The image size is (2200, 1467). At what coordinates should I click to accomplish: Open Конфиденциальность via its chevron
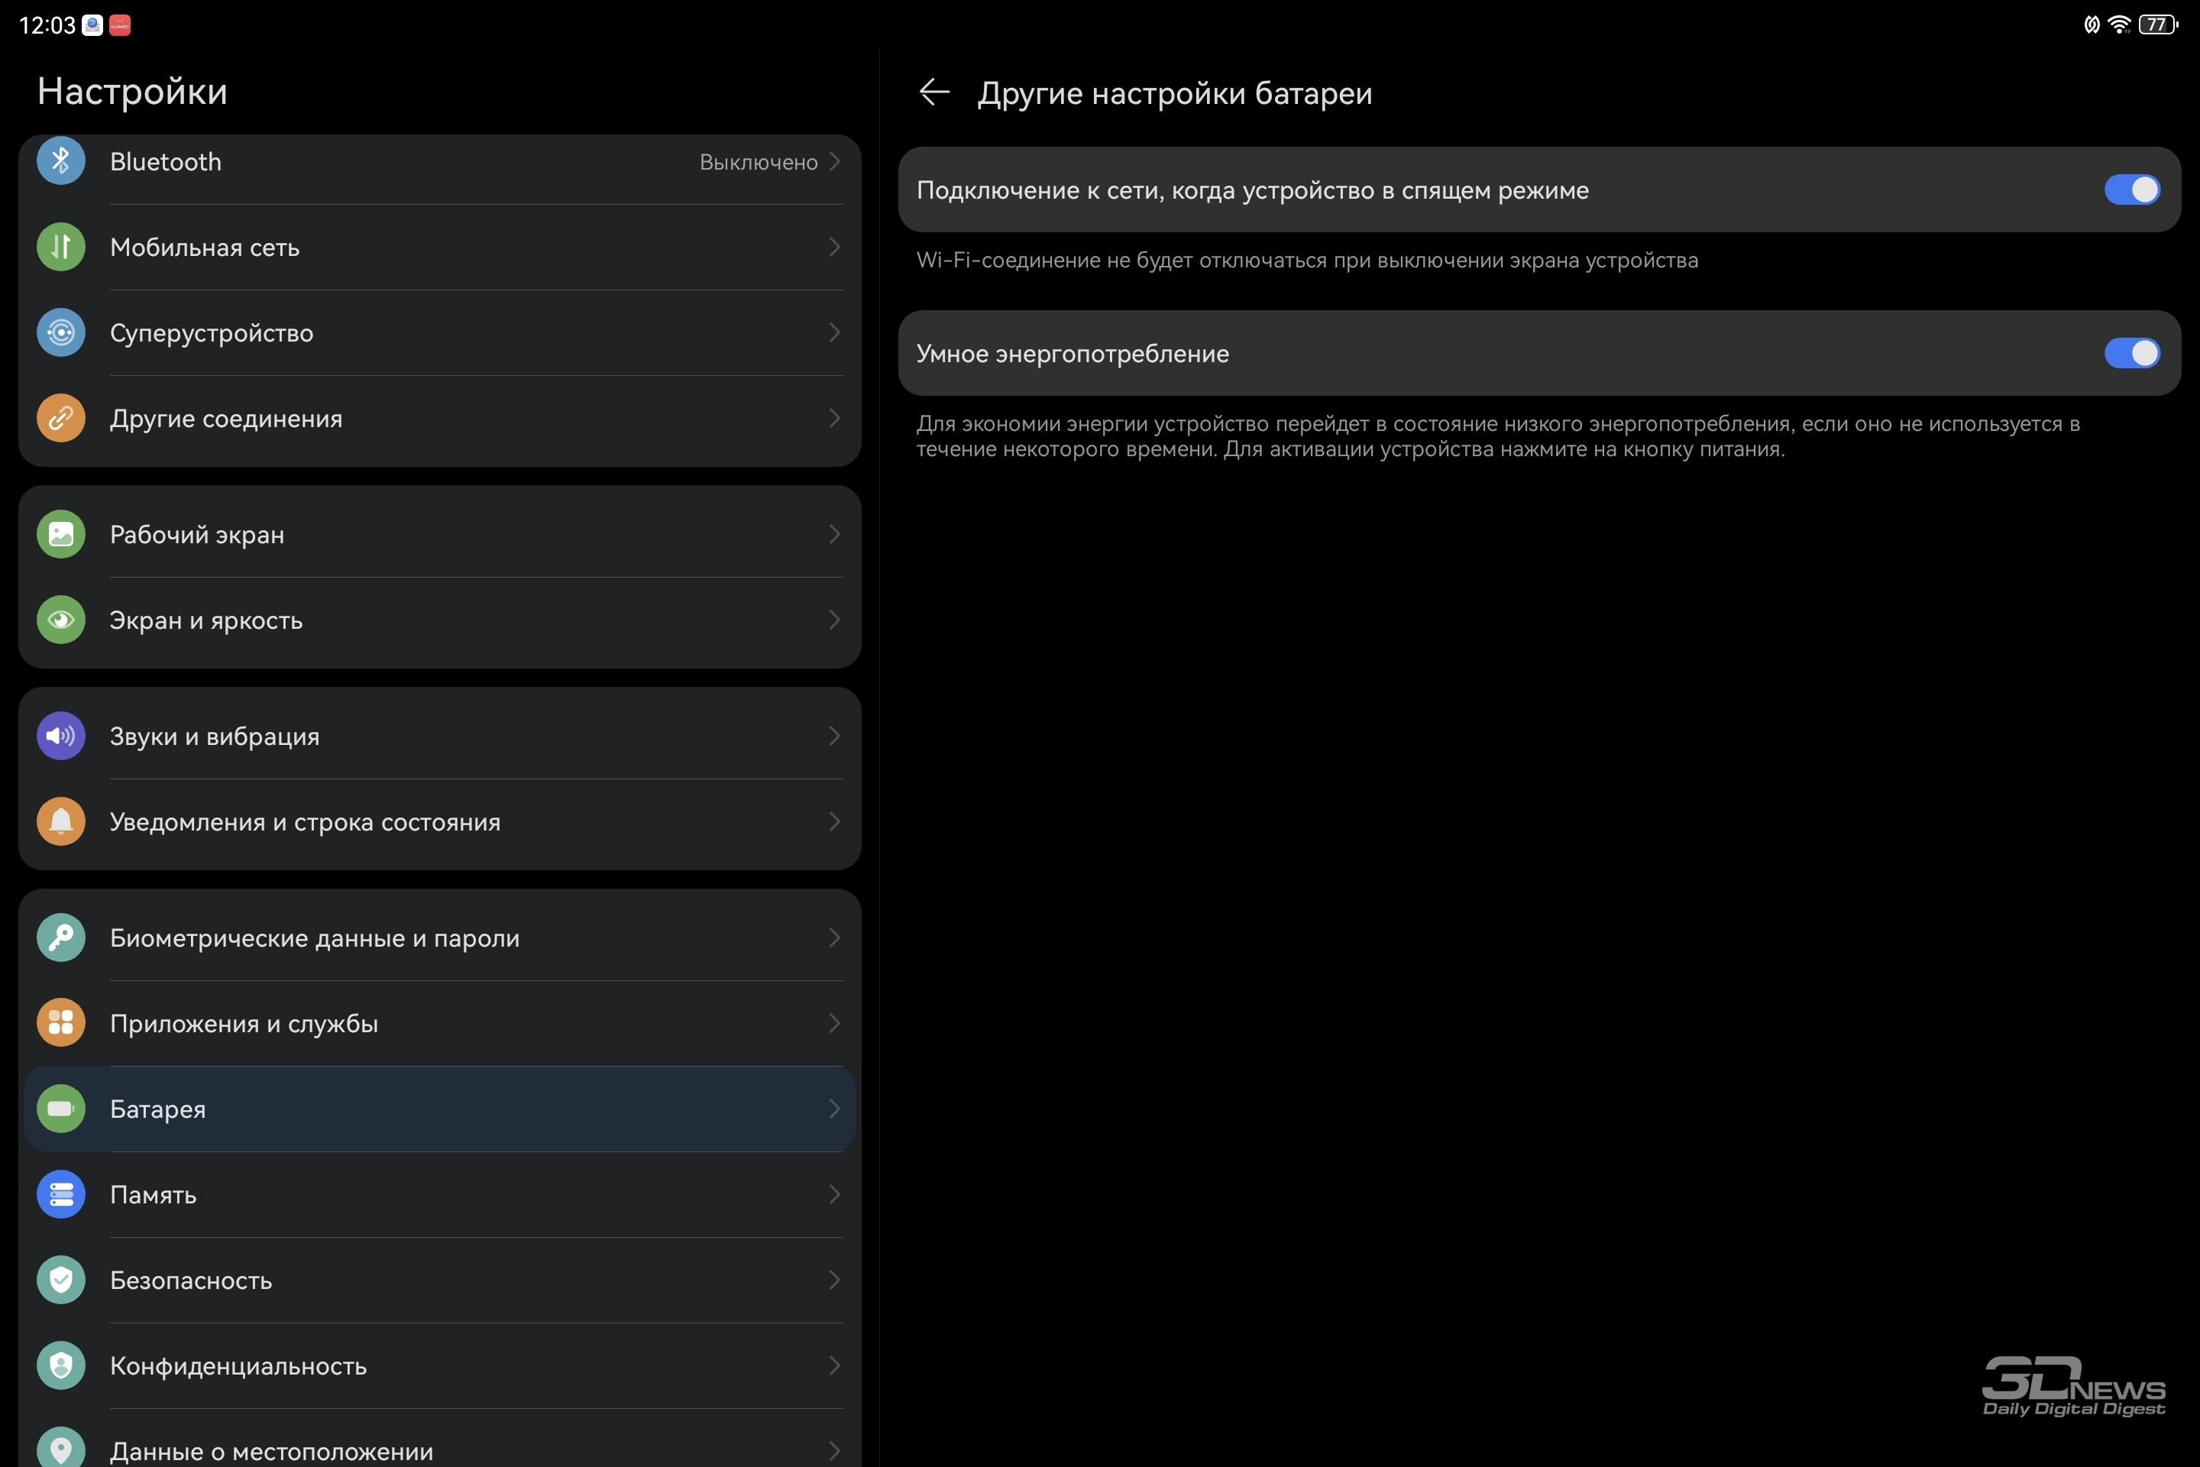(x=834, y=1365)
